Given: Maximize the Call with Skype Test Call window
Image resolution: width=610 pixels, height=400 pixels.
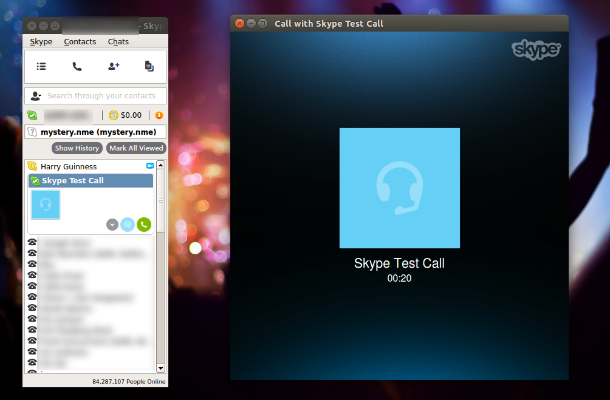Looking at the screenshot, I should coord(263,23).
